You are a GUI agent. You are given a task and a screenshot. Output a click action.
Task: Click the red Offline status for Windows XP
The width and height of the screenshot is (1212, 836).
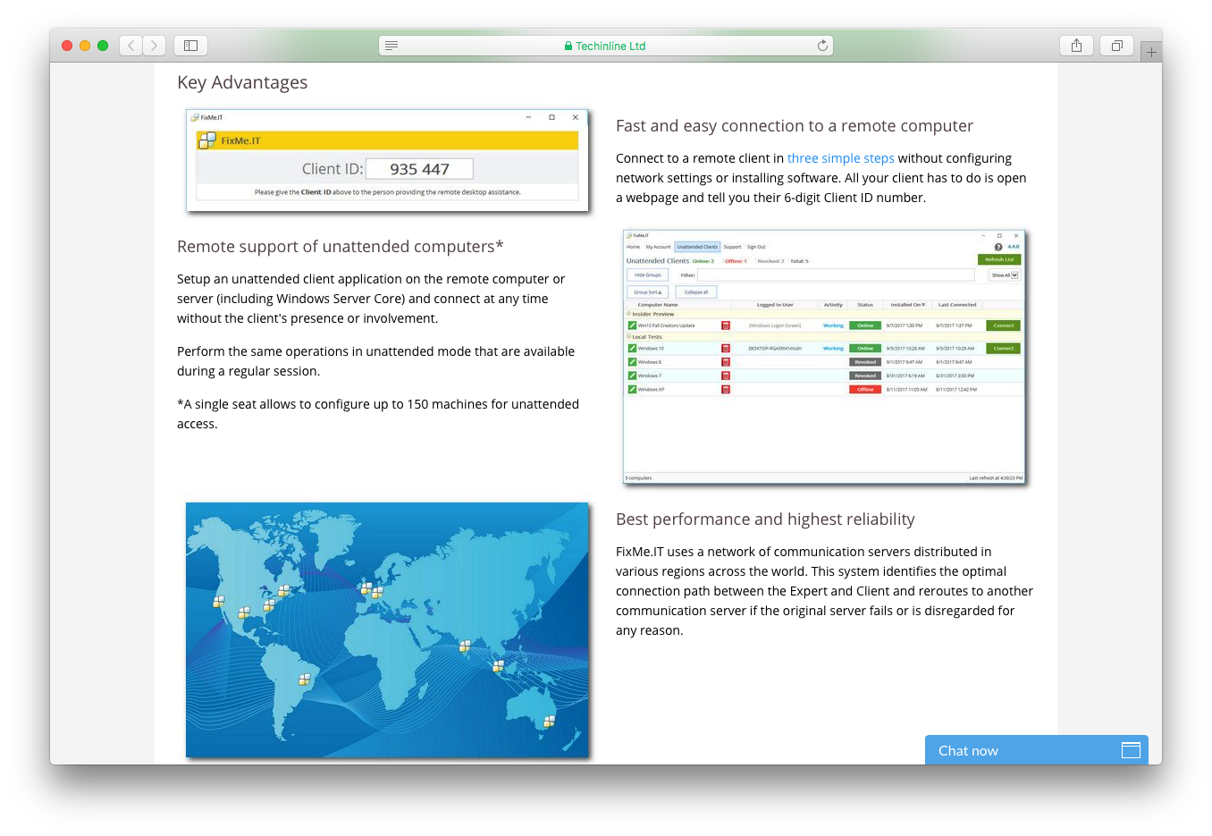click(865, 390)
